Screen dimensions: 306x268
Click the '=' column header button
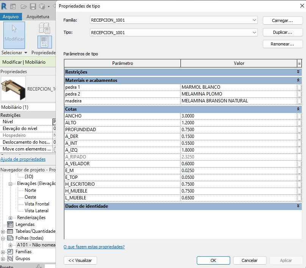pyautogui.click(x=299, y=63)
